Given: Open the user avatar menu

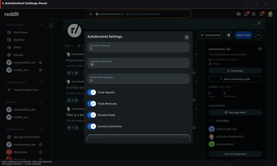Looking at the screenshot, I should pyautogui.click(x=270, y=14).
